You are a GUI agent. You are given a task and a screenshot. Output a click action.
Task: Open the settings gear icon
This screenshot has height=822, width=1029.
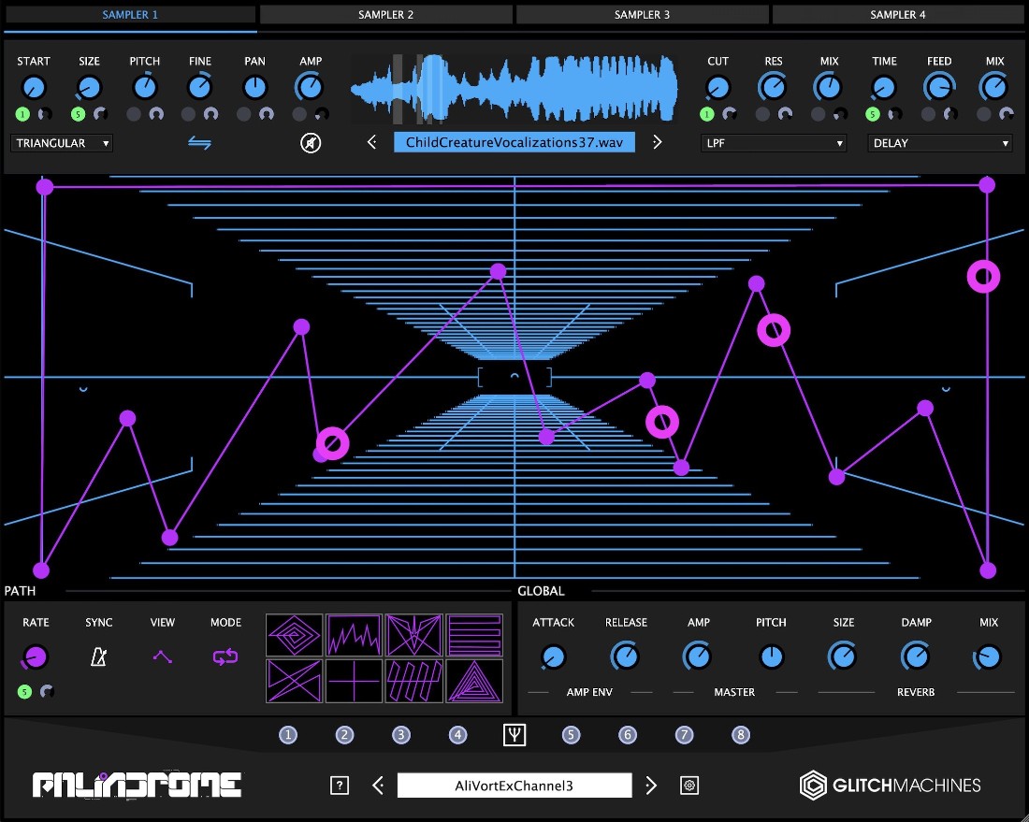(690, 786)
